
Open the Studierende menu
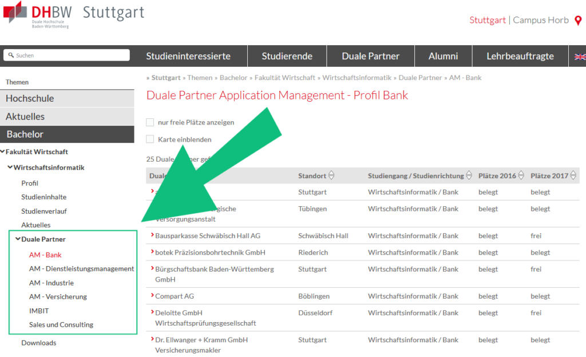[287, 57]
